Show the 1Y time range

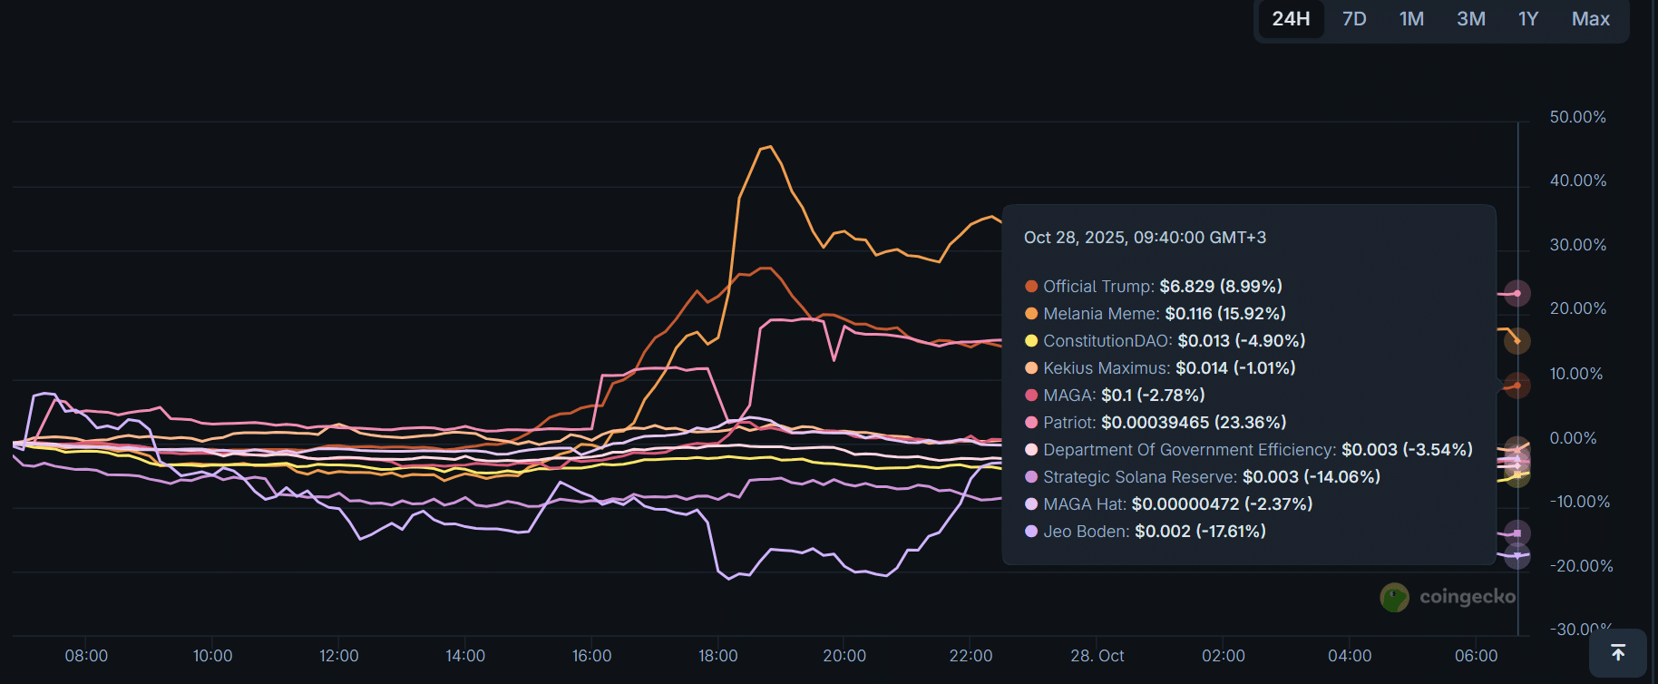tap(1527, 19)
